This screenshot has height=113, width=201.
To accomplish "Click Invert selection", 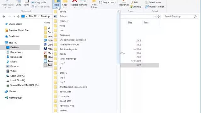I will point(155,7).
